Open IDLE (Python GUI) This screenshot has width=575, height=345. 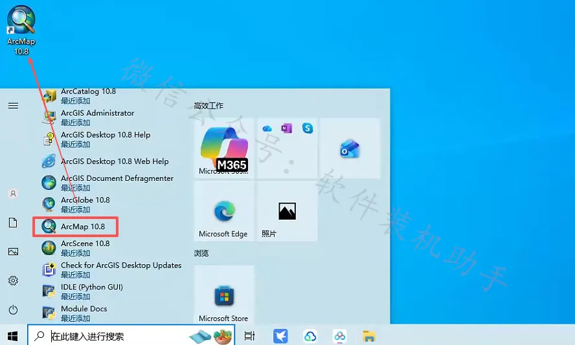tap(110, 291)
